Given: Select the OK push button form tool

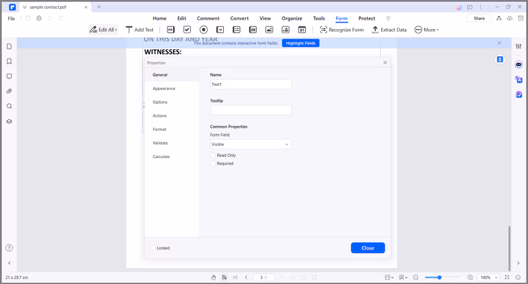Looking at the screenshot, I should 253,30.
